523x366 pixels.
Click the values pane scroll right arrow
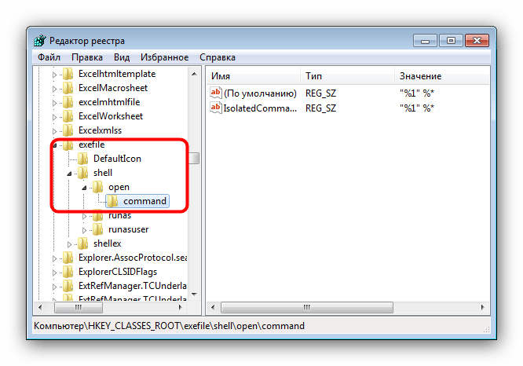tap(483, 307)
